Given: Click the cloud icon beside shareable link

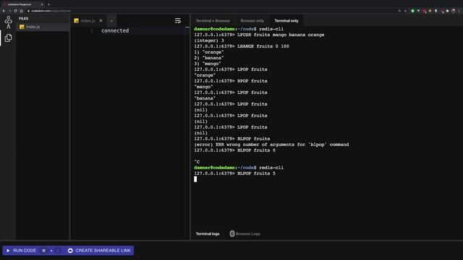Looking at the screenshot, I should pos(70,251).
